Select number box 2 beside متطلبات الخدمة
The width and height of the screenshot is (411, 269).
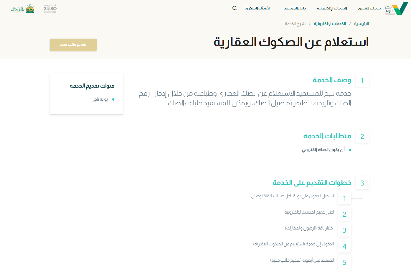pos(362,136)
